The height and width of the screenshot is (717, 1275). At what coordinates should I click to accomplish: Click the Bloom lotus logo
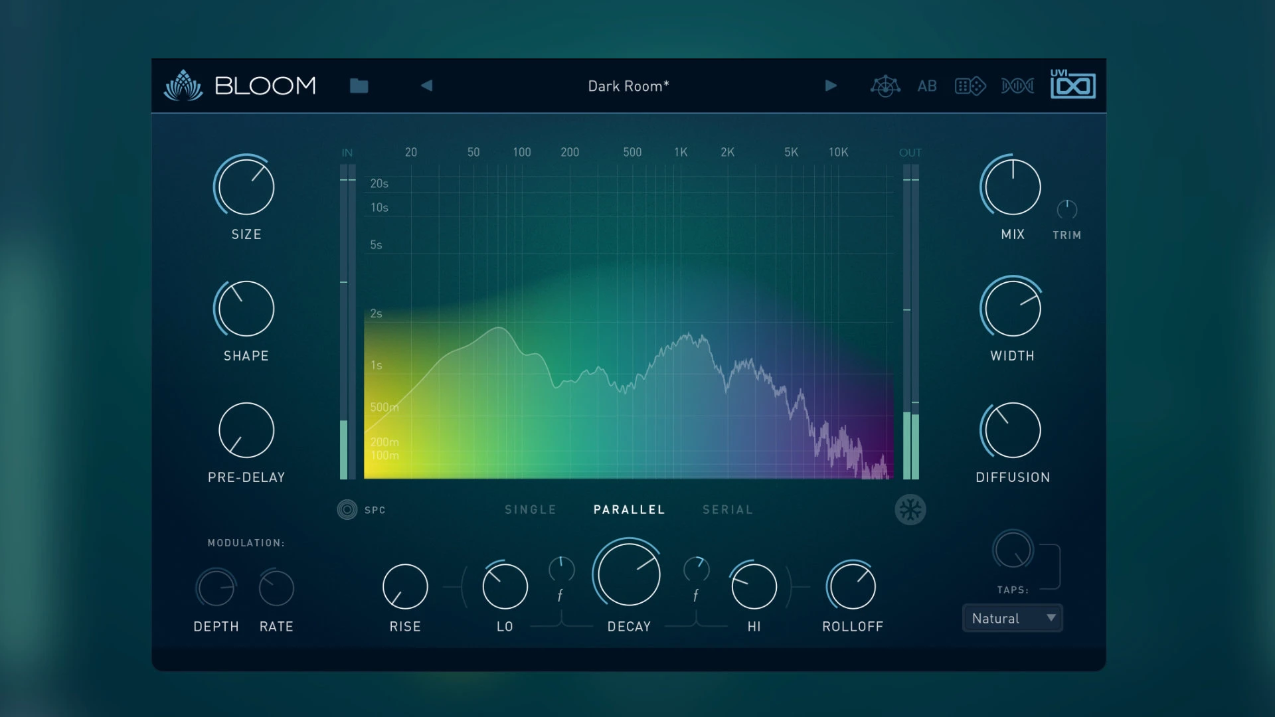[x=183, y=86]
